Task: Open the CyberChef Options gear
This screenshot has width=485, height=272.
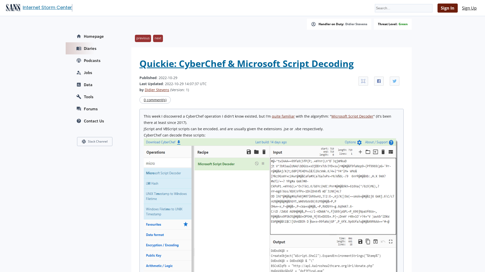Action: 360,142
